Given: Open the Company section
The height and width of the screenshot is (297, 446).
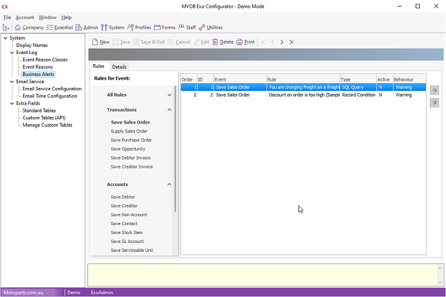Looking at the screenshot, I should (29, 27).
